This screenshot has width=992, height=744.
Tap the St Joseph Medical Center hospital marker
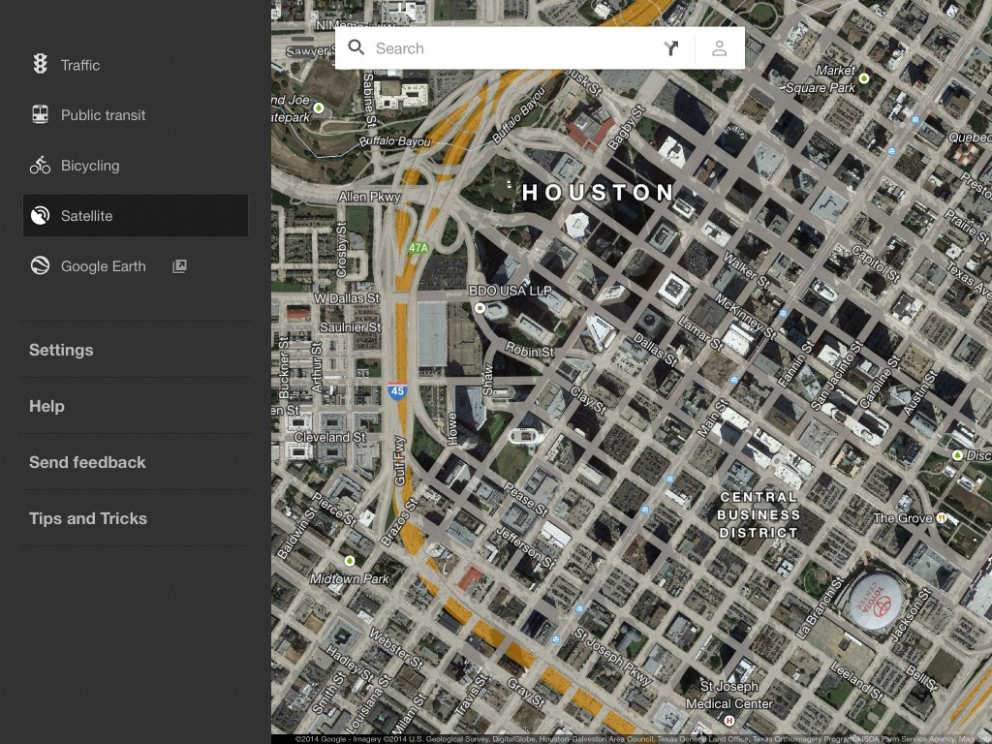click(x=728, y=721)
